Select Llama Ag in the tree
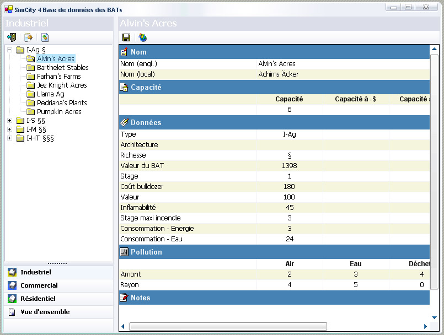444x335 pixels. click(x=50, y=94)
